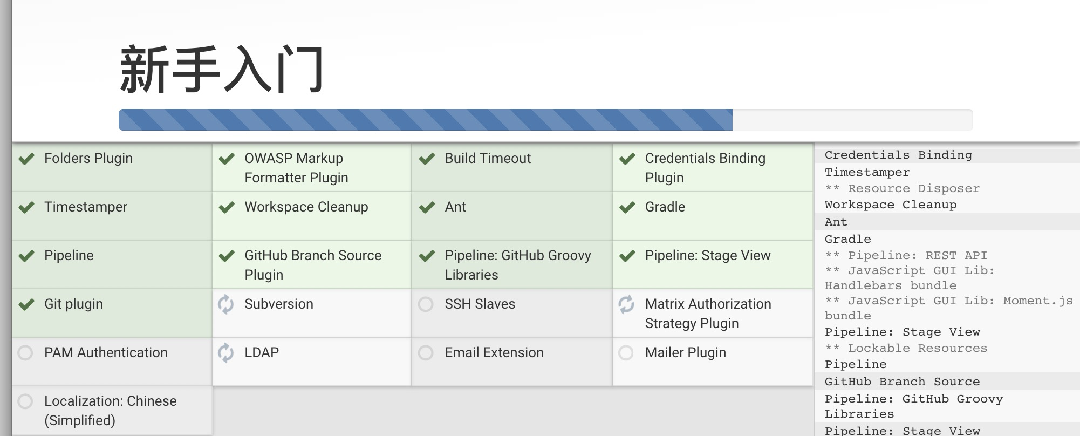Click the 新手入门 heading
1080x436 pixels.
pos(222,70)
